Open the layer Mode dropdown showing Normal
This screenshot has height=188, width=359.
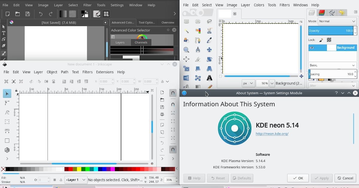click(x=337, y=21)
